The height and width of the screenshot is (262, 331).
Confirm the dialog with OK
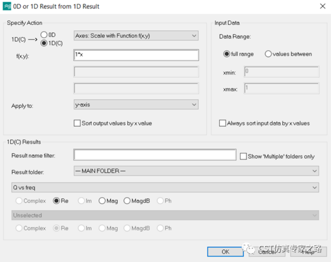pos(226,252)
